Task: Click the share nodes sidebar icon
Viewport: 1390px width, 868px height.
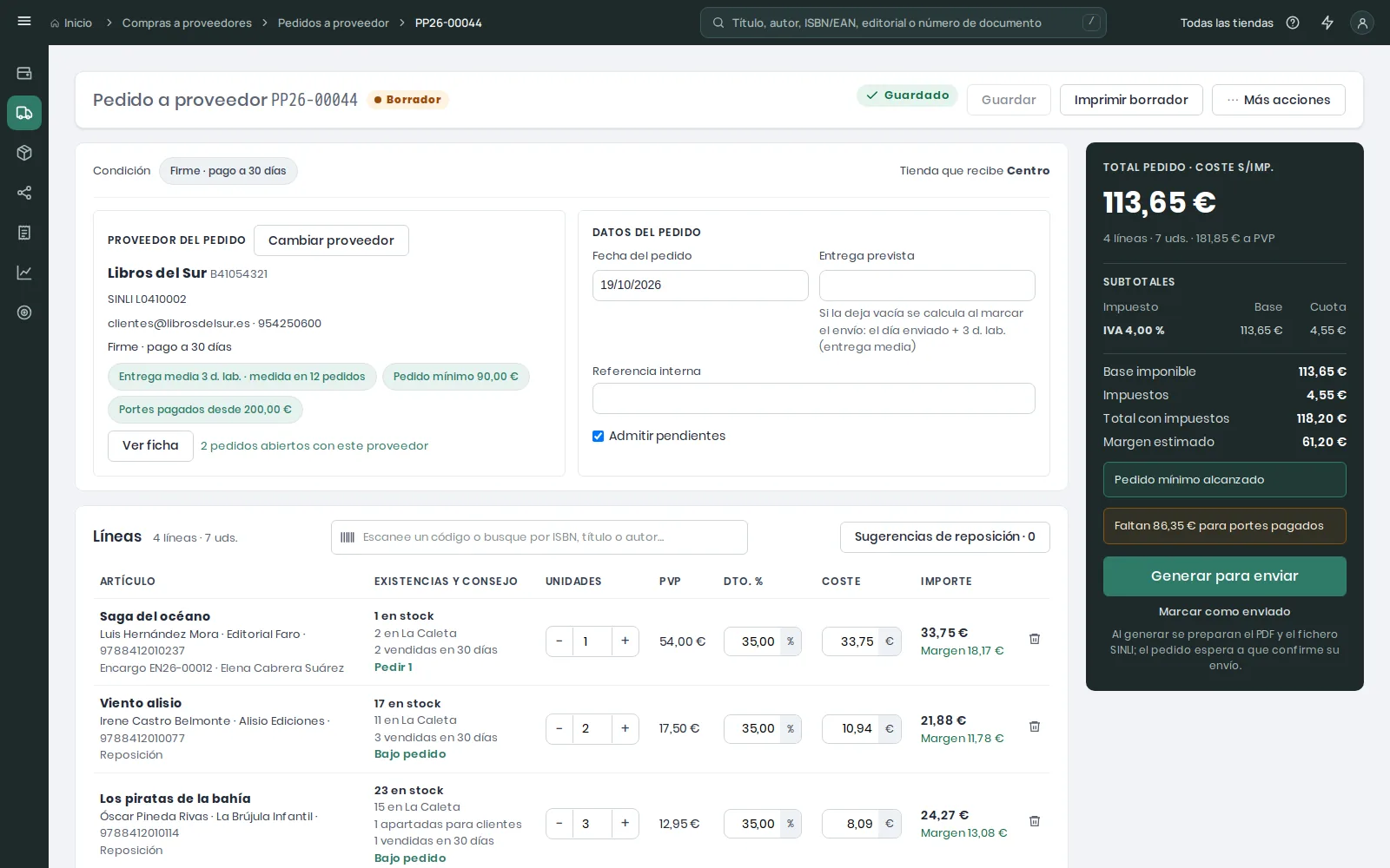Action: tap(24, 193)
